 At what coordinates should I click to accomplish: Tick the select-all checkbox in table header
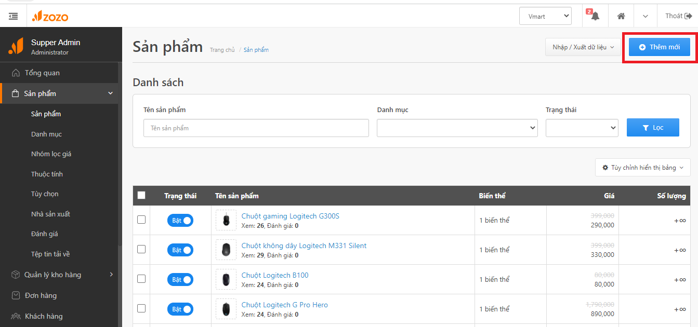click(x=141, y=196)
